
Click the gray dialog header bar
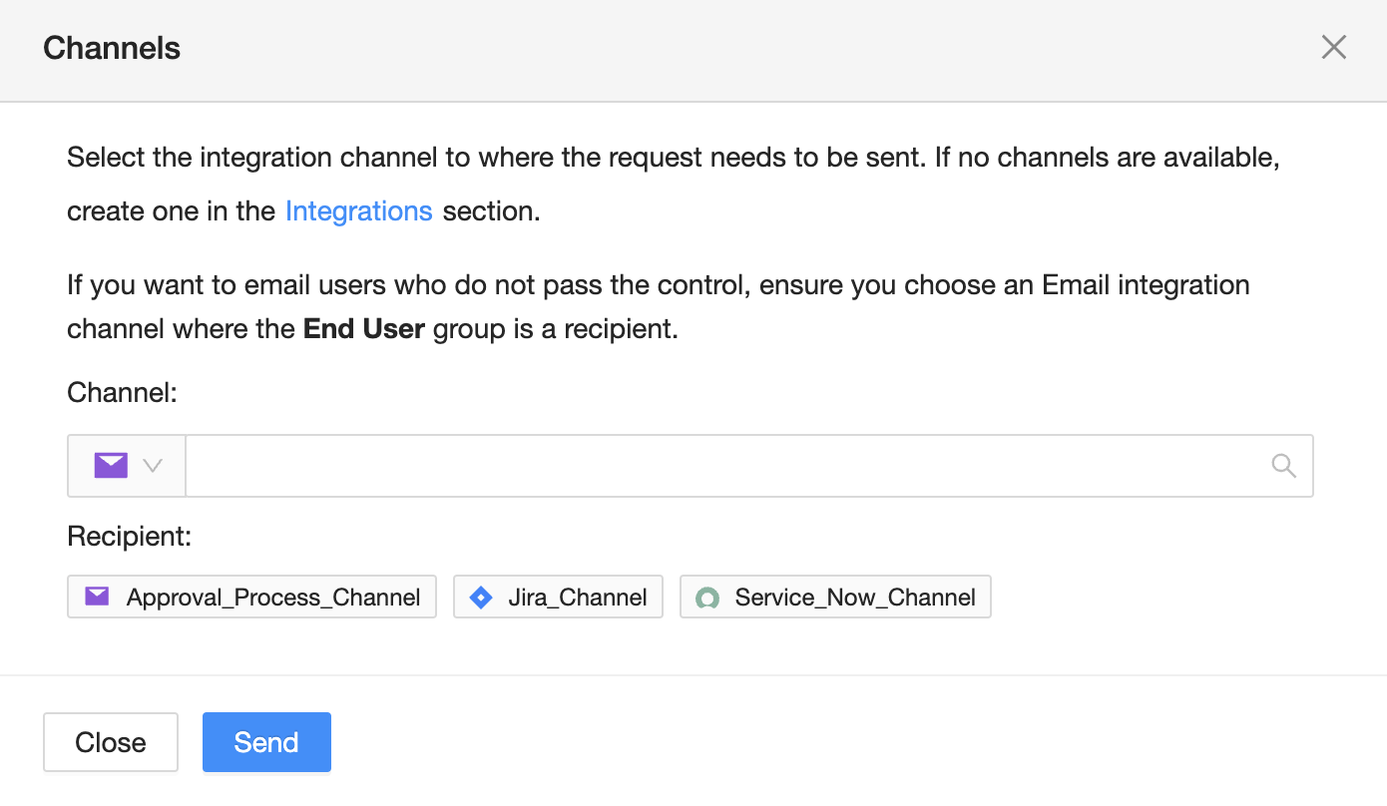(698, 48)
